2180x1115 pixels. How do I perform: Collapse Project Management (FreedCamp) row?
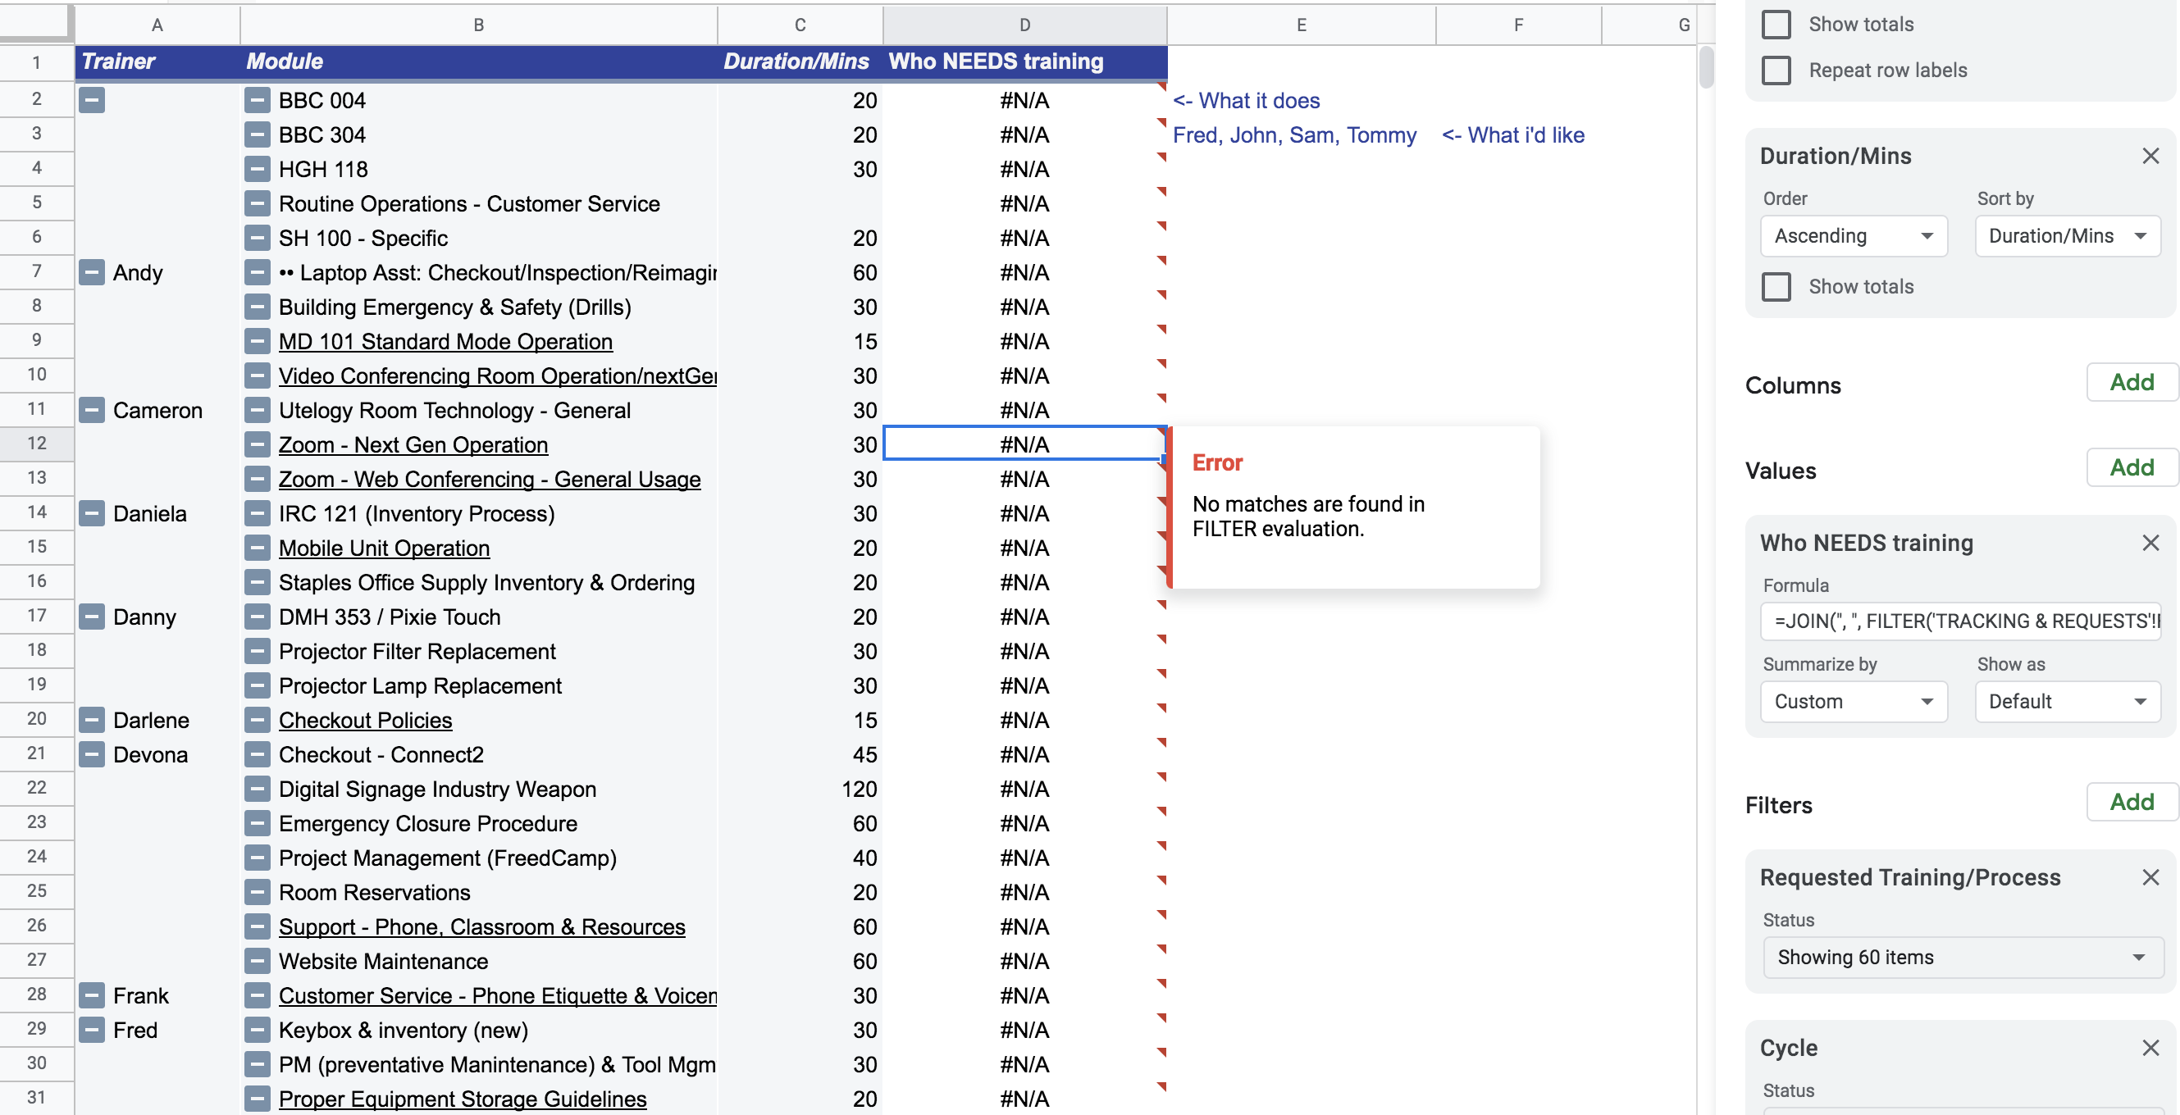[258, 858]
